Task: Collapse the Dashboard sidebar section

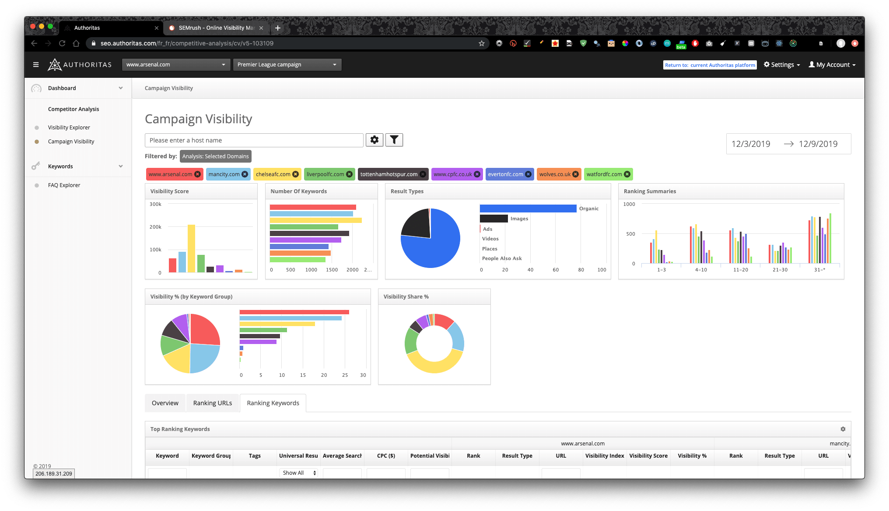Action: [x=121, y=88]
